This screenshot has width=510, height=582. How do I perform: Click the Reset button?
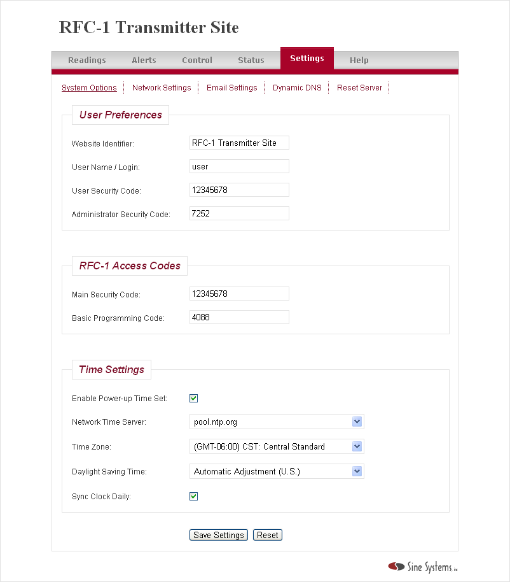coord(267,535)
